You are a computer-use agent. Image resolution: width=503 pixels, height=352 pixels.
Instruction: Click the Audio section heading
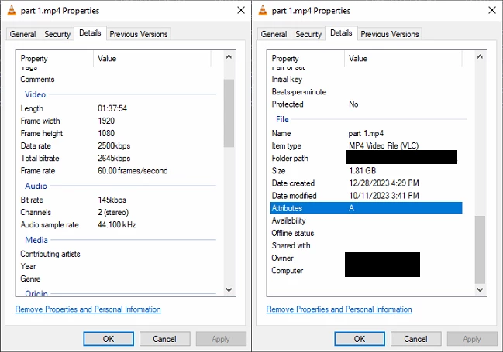click(x=36, y=186)
